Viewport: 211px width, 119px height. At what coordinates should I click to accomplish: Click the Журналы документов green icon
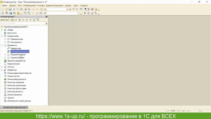[x=5, y=61]
